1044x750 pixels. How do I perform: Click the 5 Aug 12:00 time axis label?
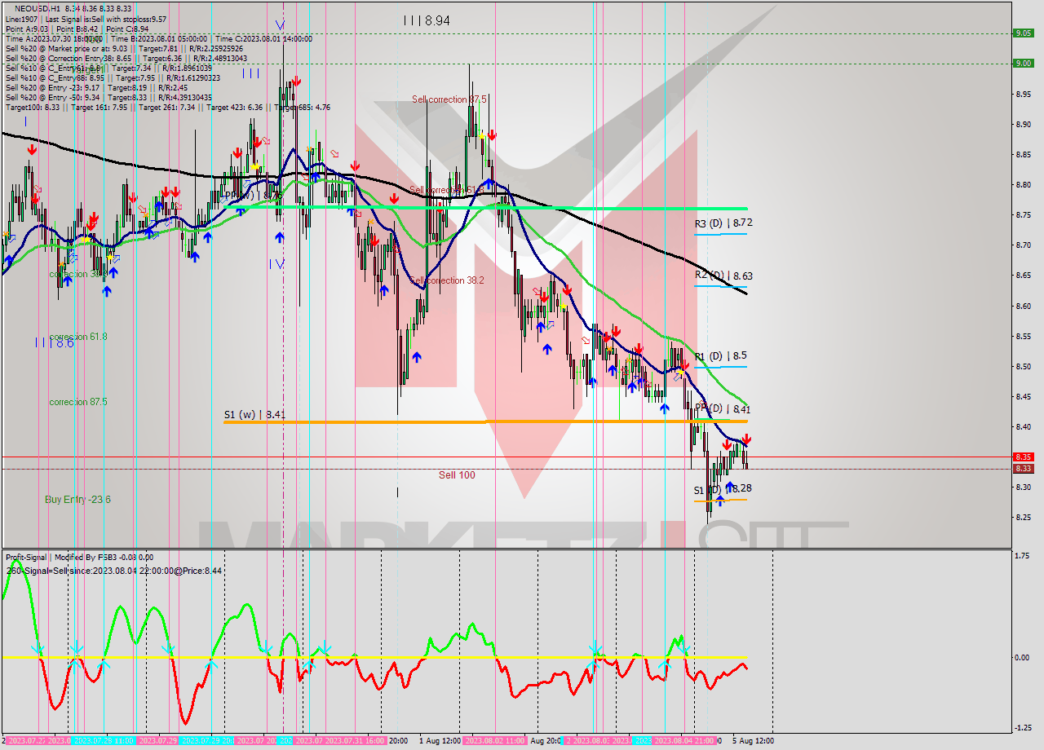[x=753, y=741]
